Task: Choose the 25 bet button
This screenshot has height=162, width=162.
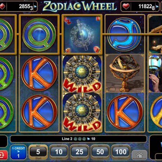Action: pyautogui.click(x=79, y=152)
